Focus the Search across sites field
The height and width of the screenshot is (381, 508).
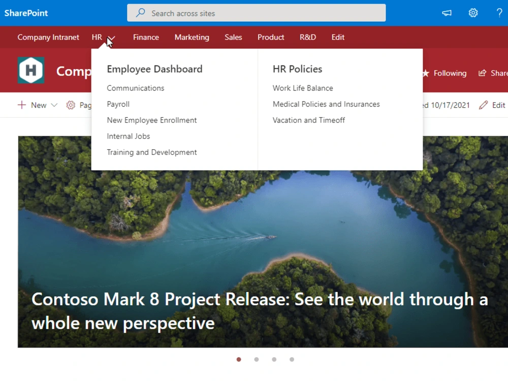(256, 13)
